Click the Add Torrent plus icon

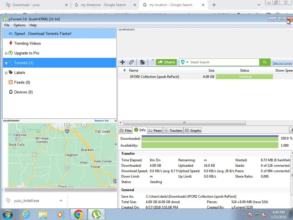pos(122,62)
